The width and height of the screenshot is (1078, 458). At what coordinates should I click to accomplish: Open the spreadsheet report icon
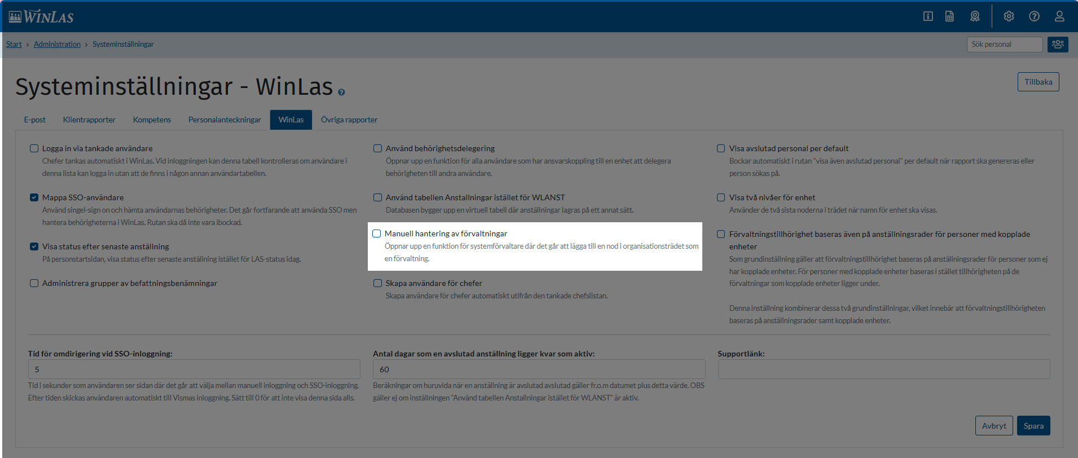(x=950, y=16)
